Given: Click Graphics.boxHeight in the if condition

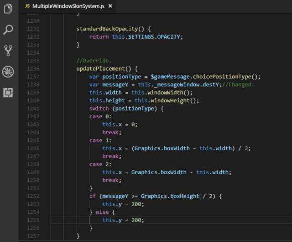Looking at the screenshot, I should [170, 197].
